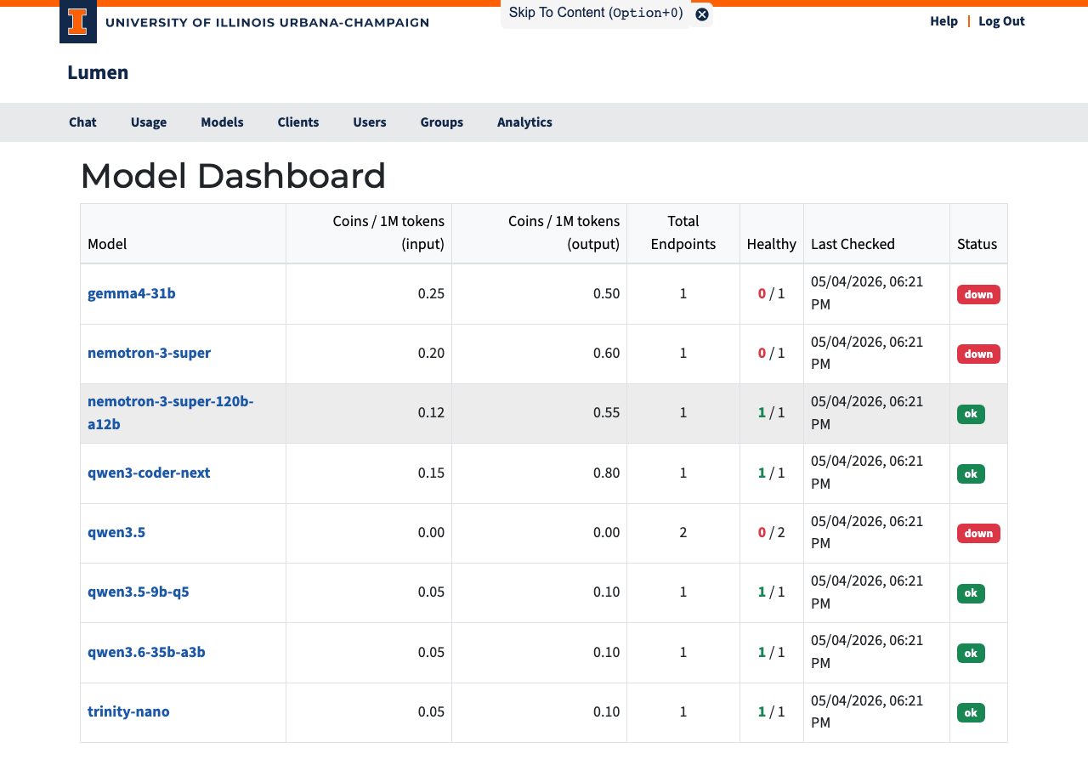Open the Groups section
This screenshot has height=765, width=1088.
point(442,122)
